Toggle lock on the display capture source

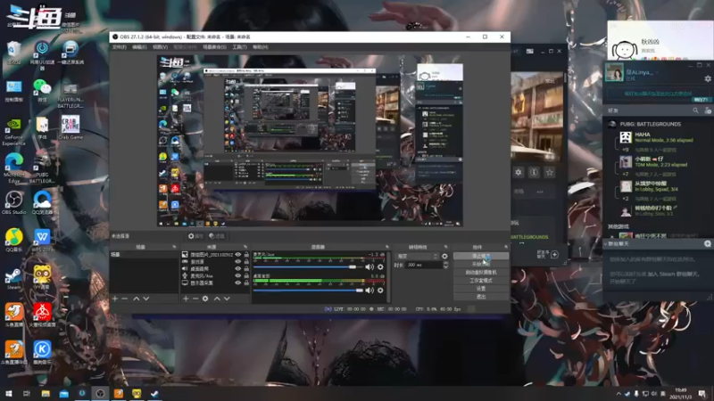click(x=246, y=282)
